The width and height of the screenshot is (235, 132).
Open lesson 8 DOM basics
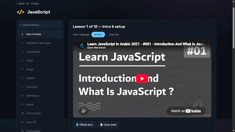pyautogui.click(x=40, y=96)
